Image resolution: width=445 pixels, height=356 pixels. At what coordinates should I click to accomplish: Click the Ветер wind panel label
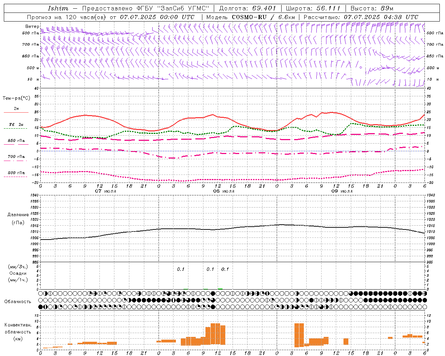pos(32,26)
